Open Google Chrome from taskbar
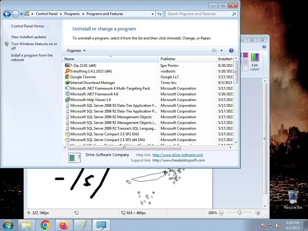308x231 pixels. click(x=45, y=225)
